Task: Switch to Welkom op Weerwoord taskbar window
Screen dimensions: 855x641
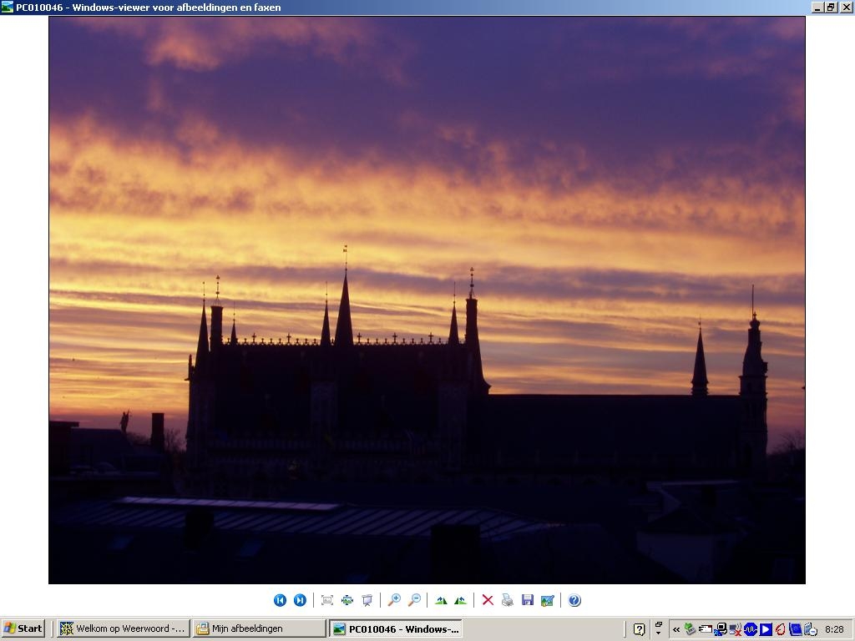Action: pyautogui.click(x=124, y=628)
